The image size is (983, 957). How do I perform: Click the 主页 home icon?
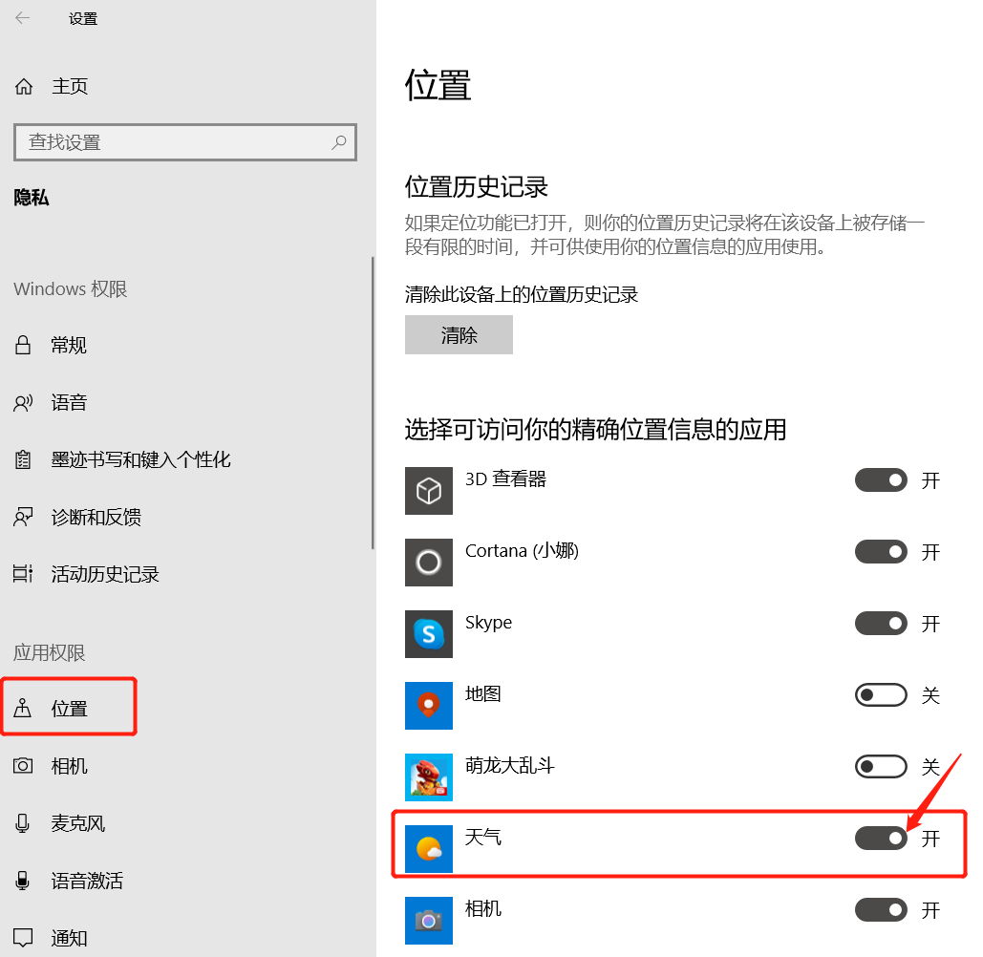22,86
